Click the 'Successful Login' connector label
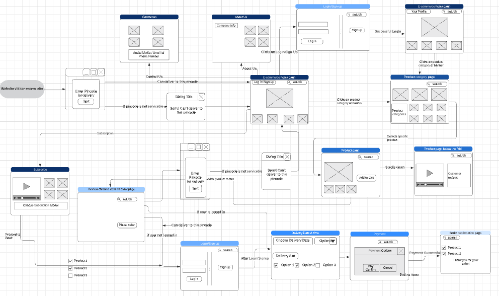Screen dimensions: 499x296 [388, 31]
